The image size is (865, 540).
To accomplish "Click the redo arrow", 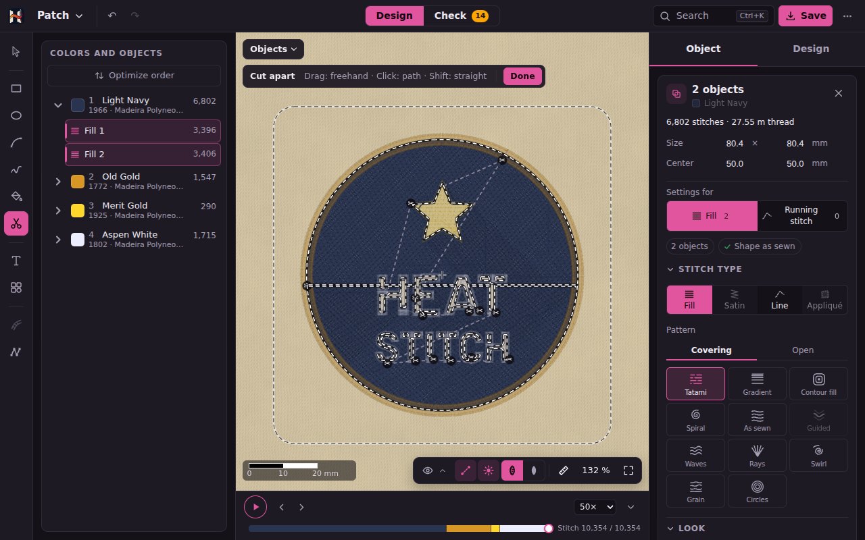I will click(x=135, y=16).
